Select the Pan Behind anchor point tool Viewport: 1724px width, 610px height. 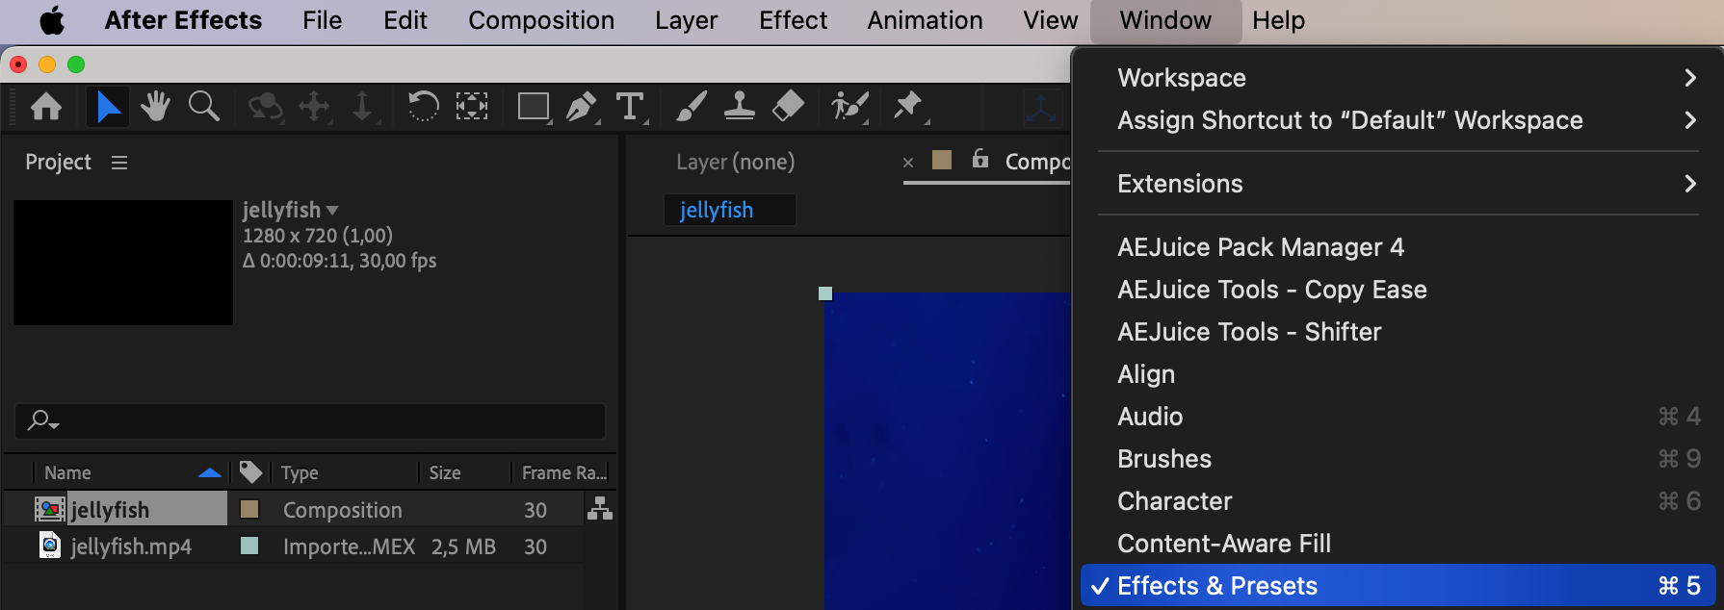472,106
